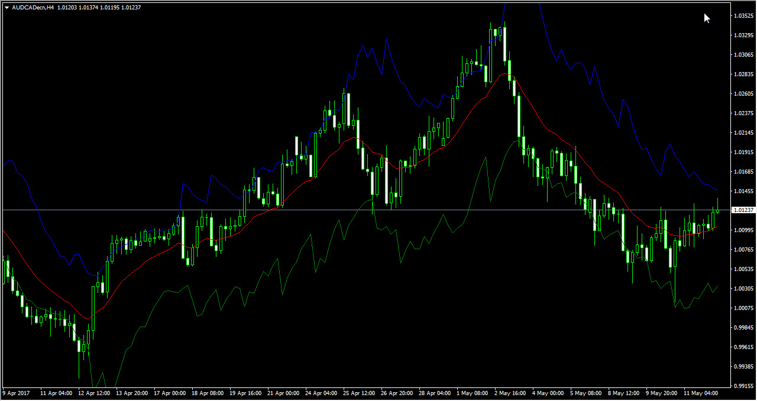Click the 18 Apr 08:00 time label
This screenshot has height=401, width=757.
[208, 393]
